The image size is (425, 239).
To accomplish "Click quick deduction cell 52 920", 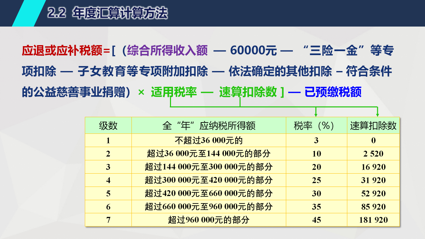I will tap(374, 194).
